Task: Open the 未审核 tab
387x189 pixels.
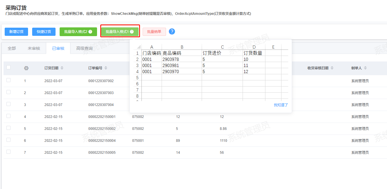Action: tap(34, 48)
